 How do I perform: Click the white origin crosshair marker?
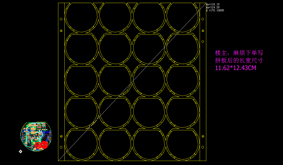(21, 151)
